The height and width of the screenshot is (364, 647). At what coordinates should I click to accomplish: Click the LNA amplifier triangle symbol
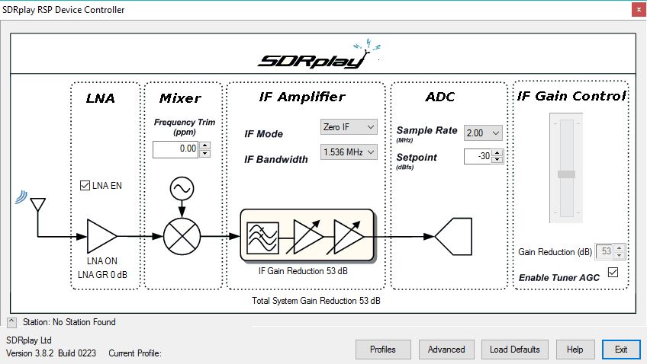point(102,236)
